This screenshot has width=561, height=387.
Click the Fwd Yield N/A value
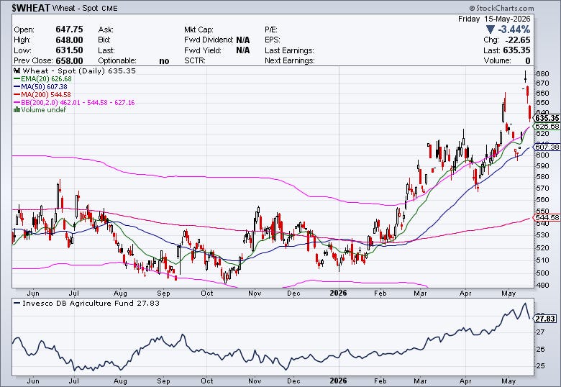242,50
